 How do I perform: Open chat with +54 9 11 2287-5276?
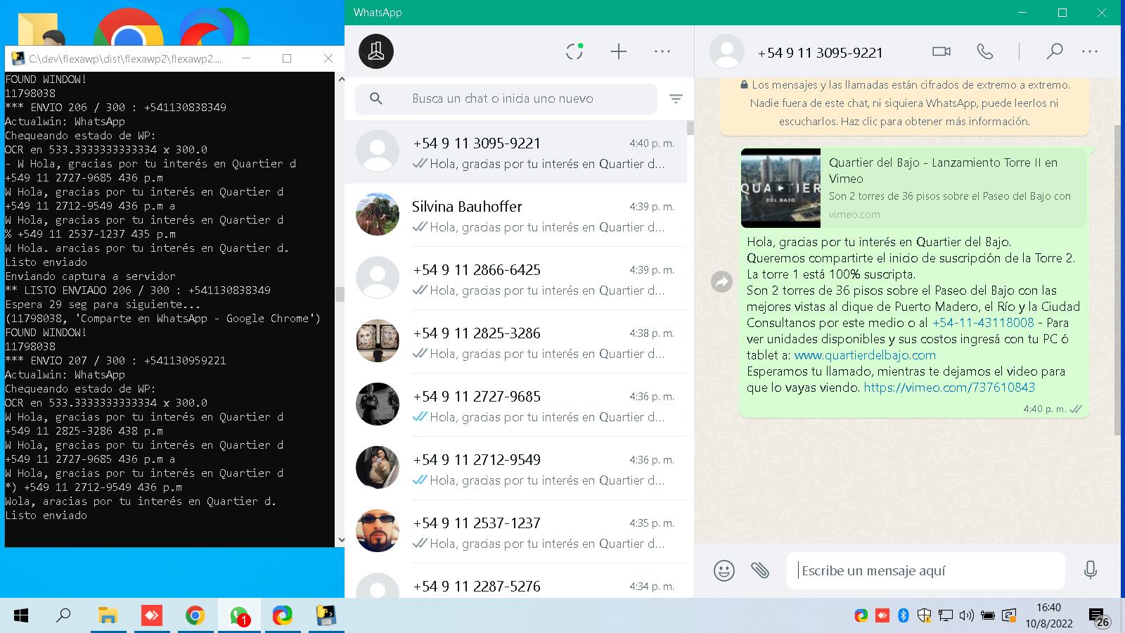515,582
